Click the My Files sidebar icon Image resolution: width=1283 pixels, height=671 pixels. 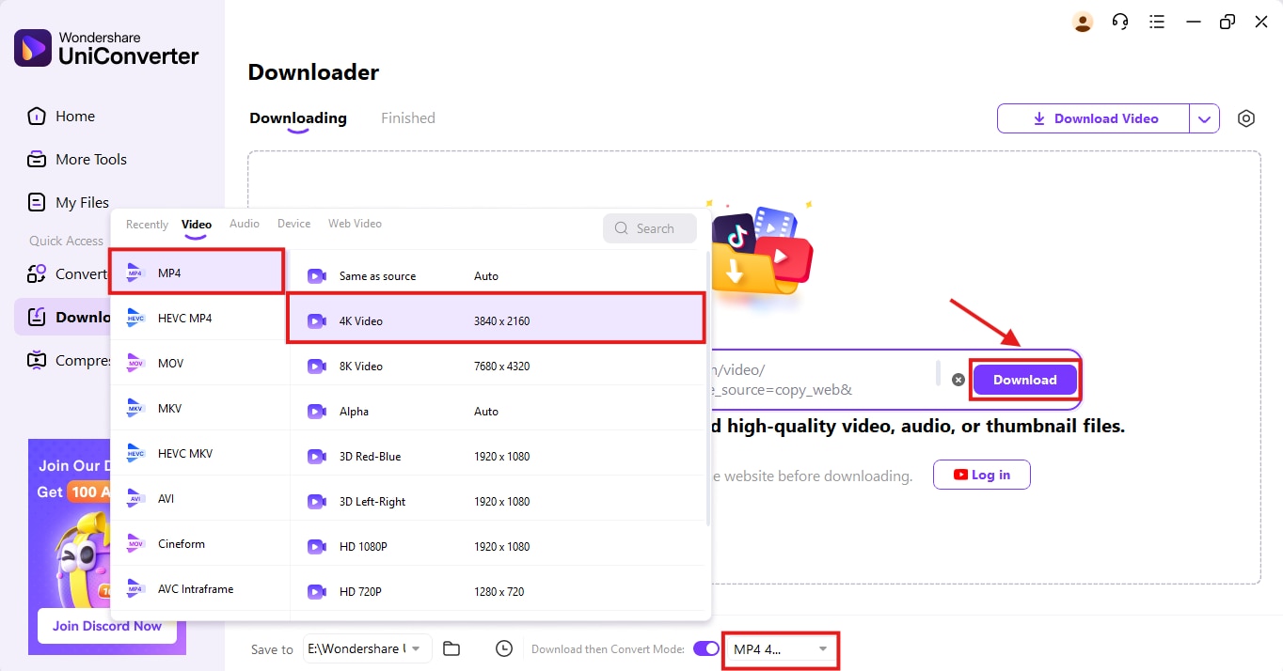pos(37,202)
